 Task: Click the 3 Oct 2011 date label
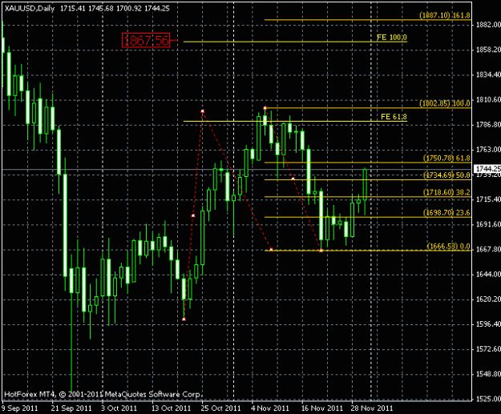[119, 408]
